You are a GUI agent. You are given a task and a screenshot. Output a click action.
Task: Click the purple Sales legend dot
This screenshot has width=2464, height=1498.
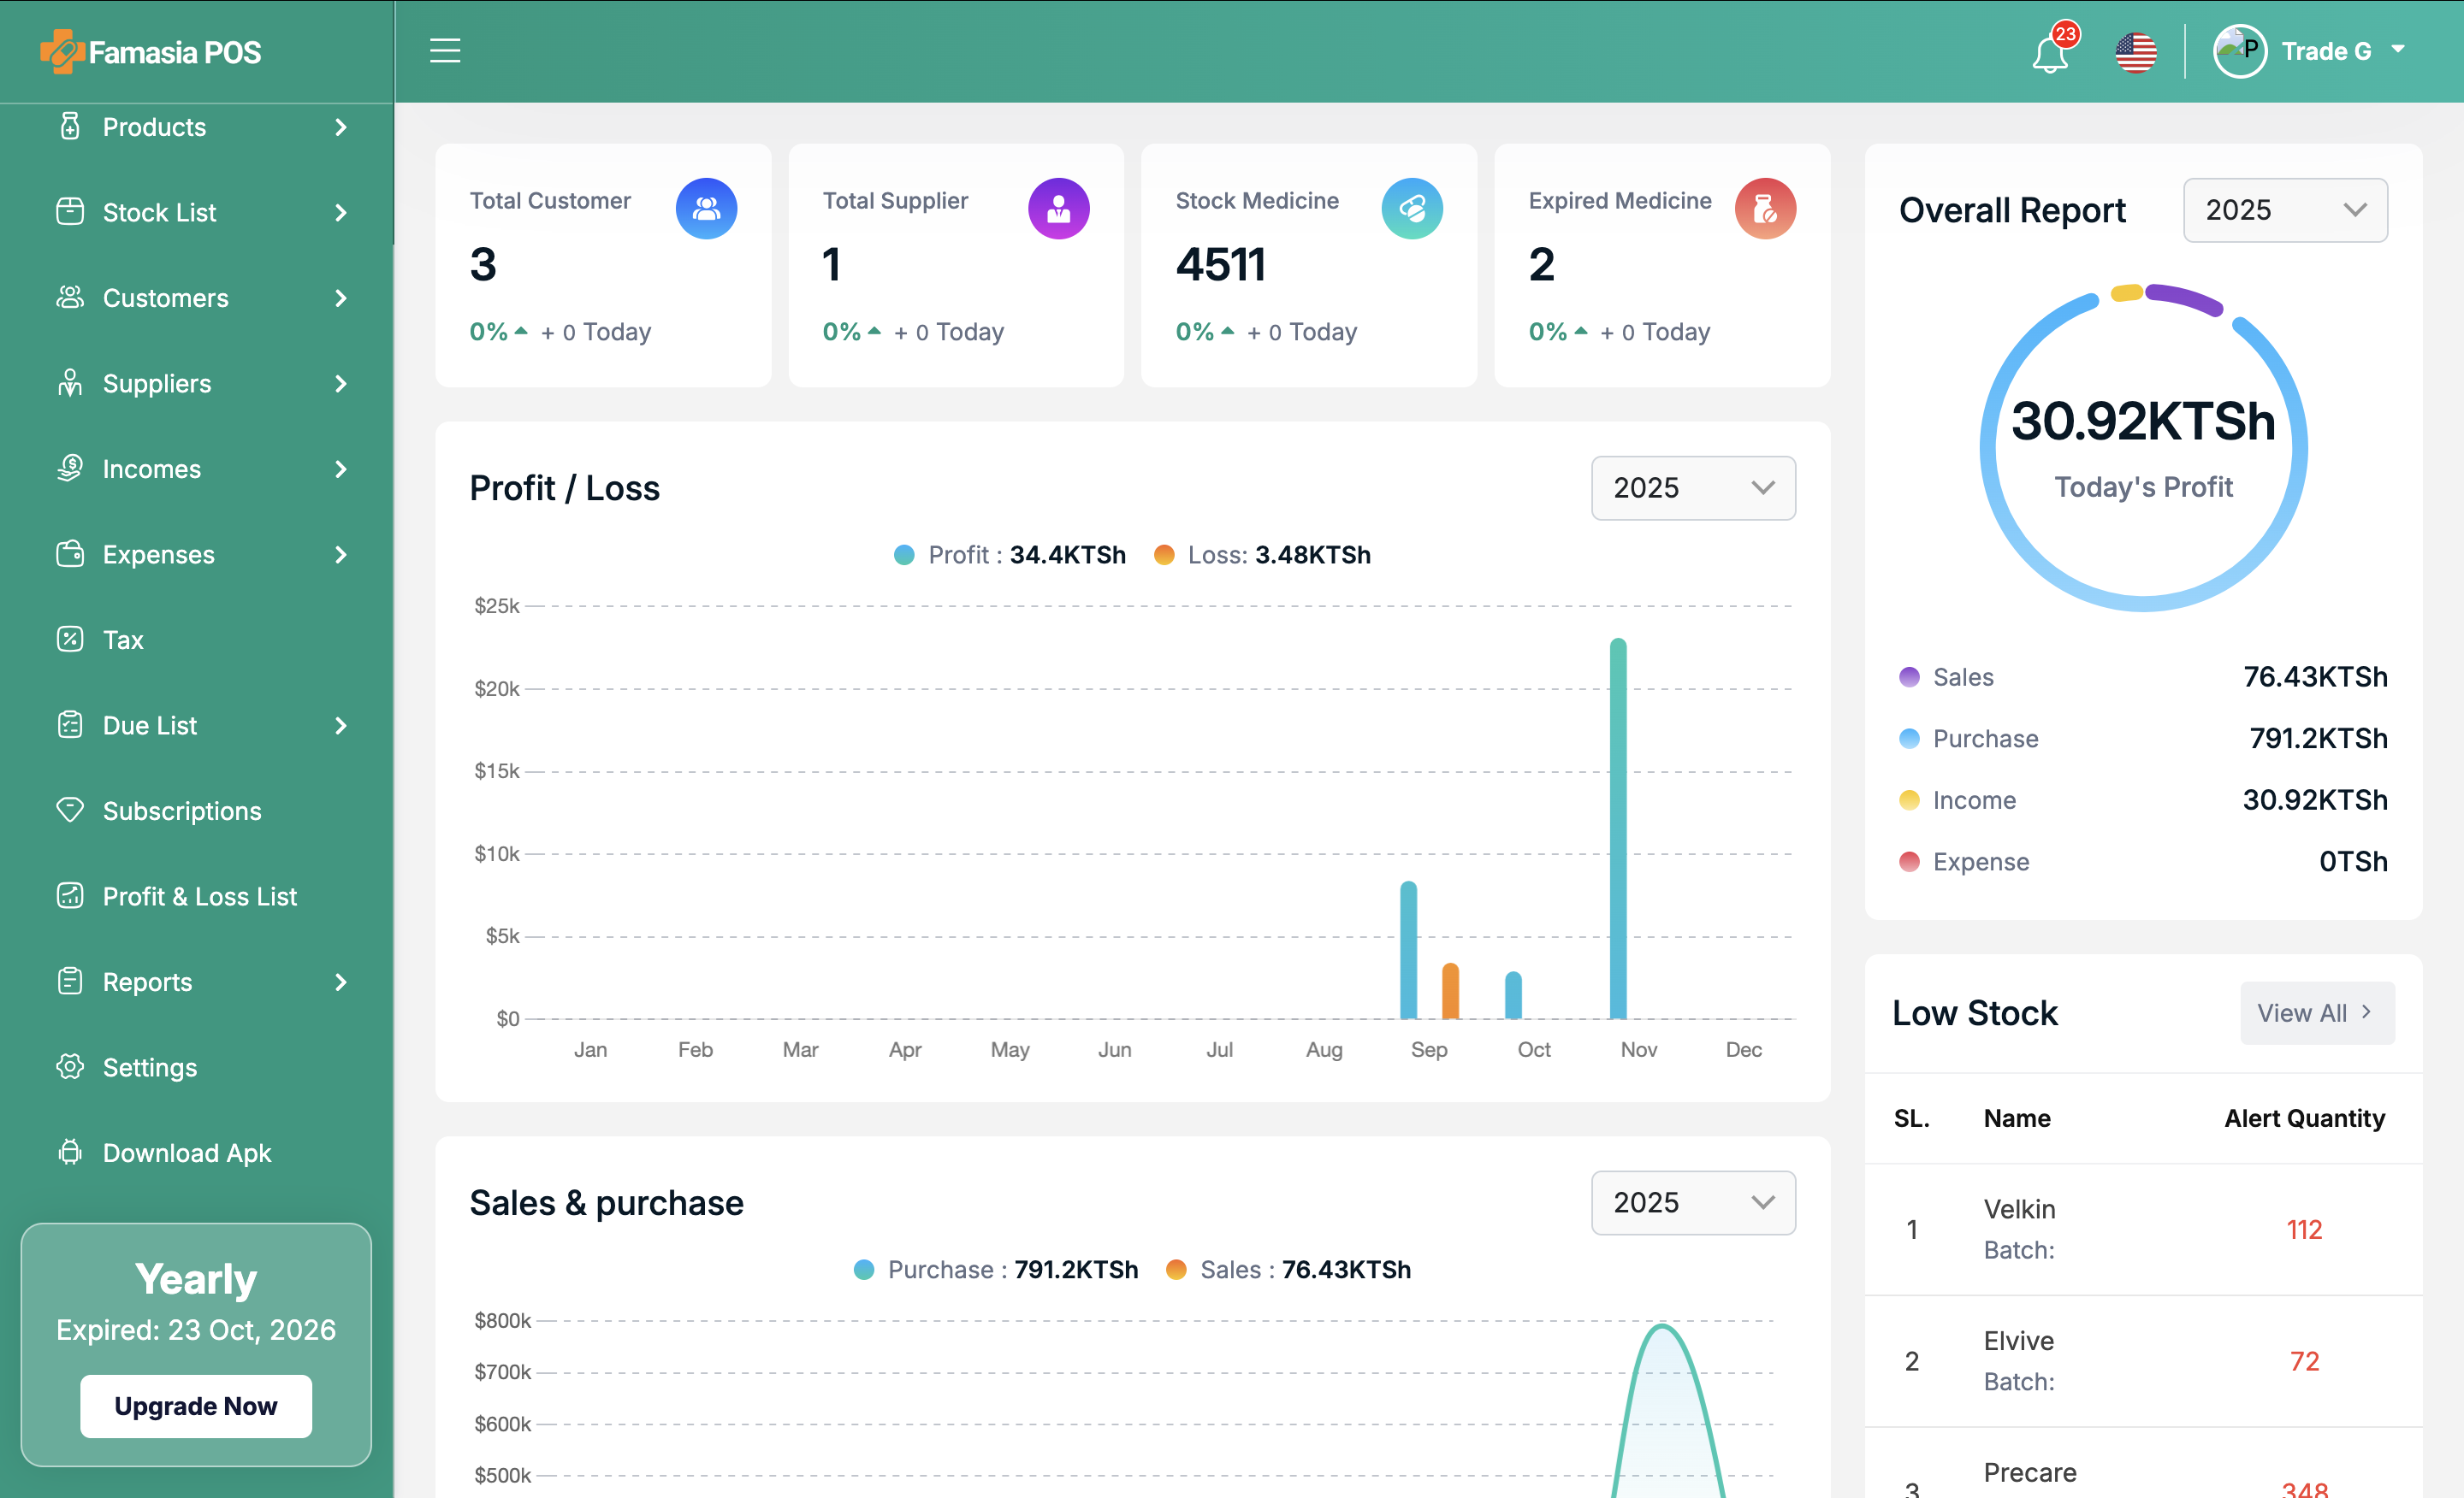(x=1908, y=676)
